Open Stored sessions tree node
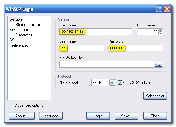 point(28,25)
